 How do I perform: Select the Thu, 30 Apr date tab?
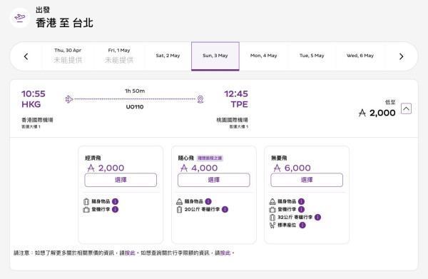tap(68, 56)
